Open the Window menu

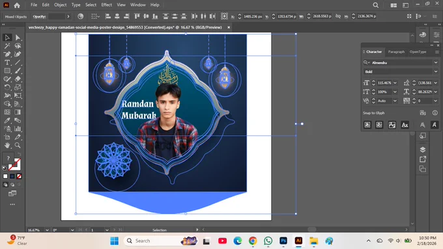(x=138, y=5)
